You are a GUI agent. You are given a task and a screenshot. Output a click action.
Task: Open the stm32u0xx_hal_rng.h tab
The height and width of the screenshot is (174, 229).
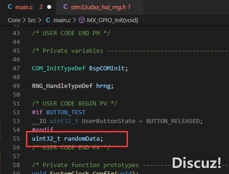[x=100, y=7]
